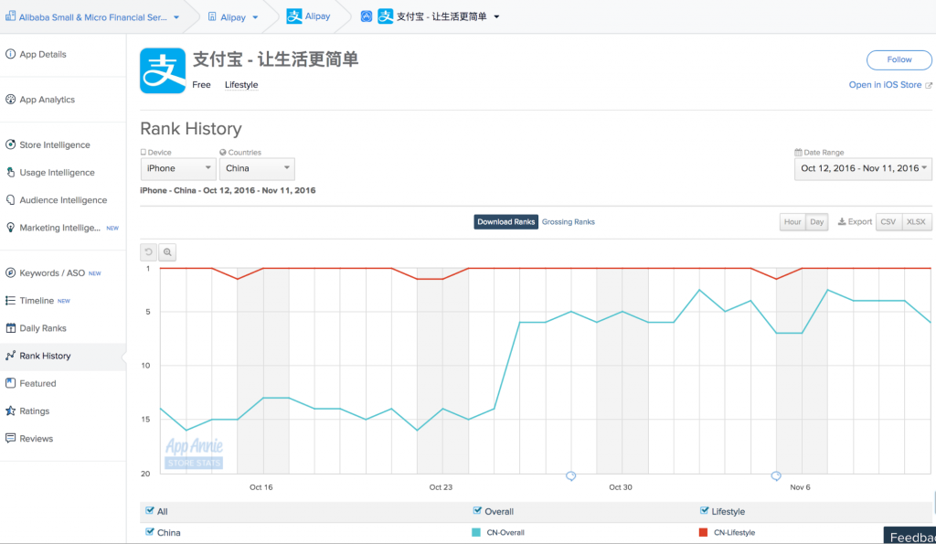
Task: Click the Ratings star icon
Action: click(x=10, y=411)
